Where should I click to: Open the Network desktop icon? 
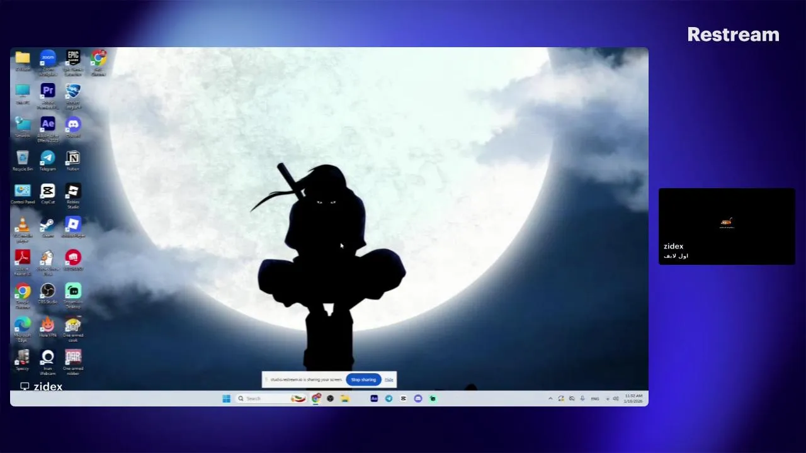[x=23, y=127]
